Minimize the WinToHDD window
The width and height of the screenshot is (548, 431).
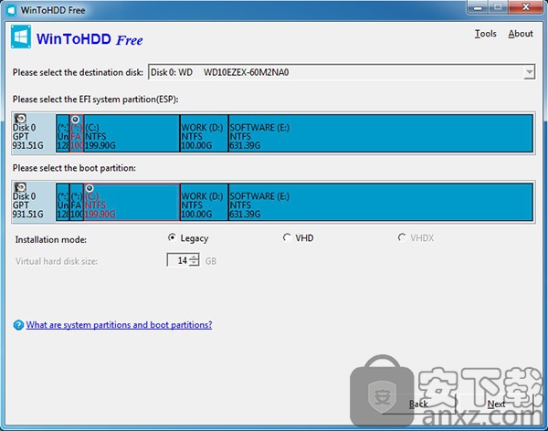pos(478,7)
